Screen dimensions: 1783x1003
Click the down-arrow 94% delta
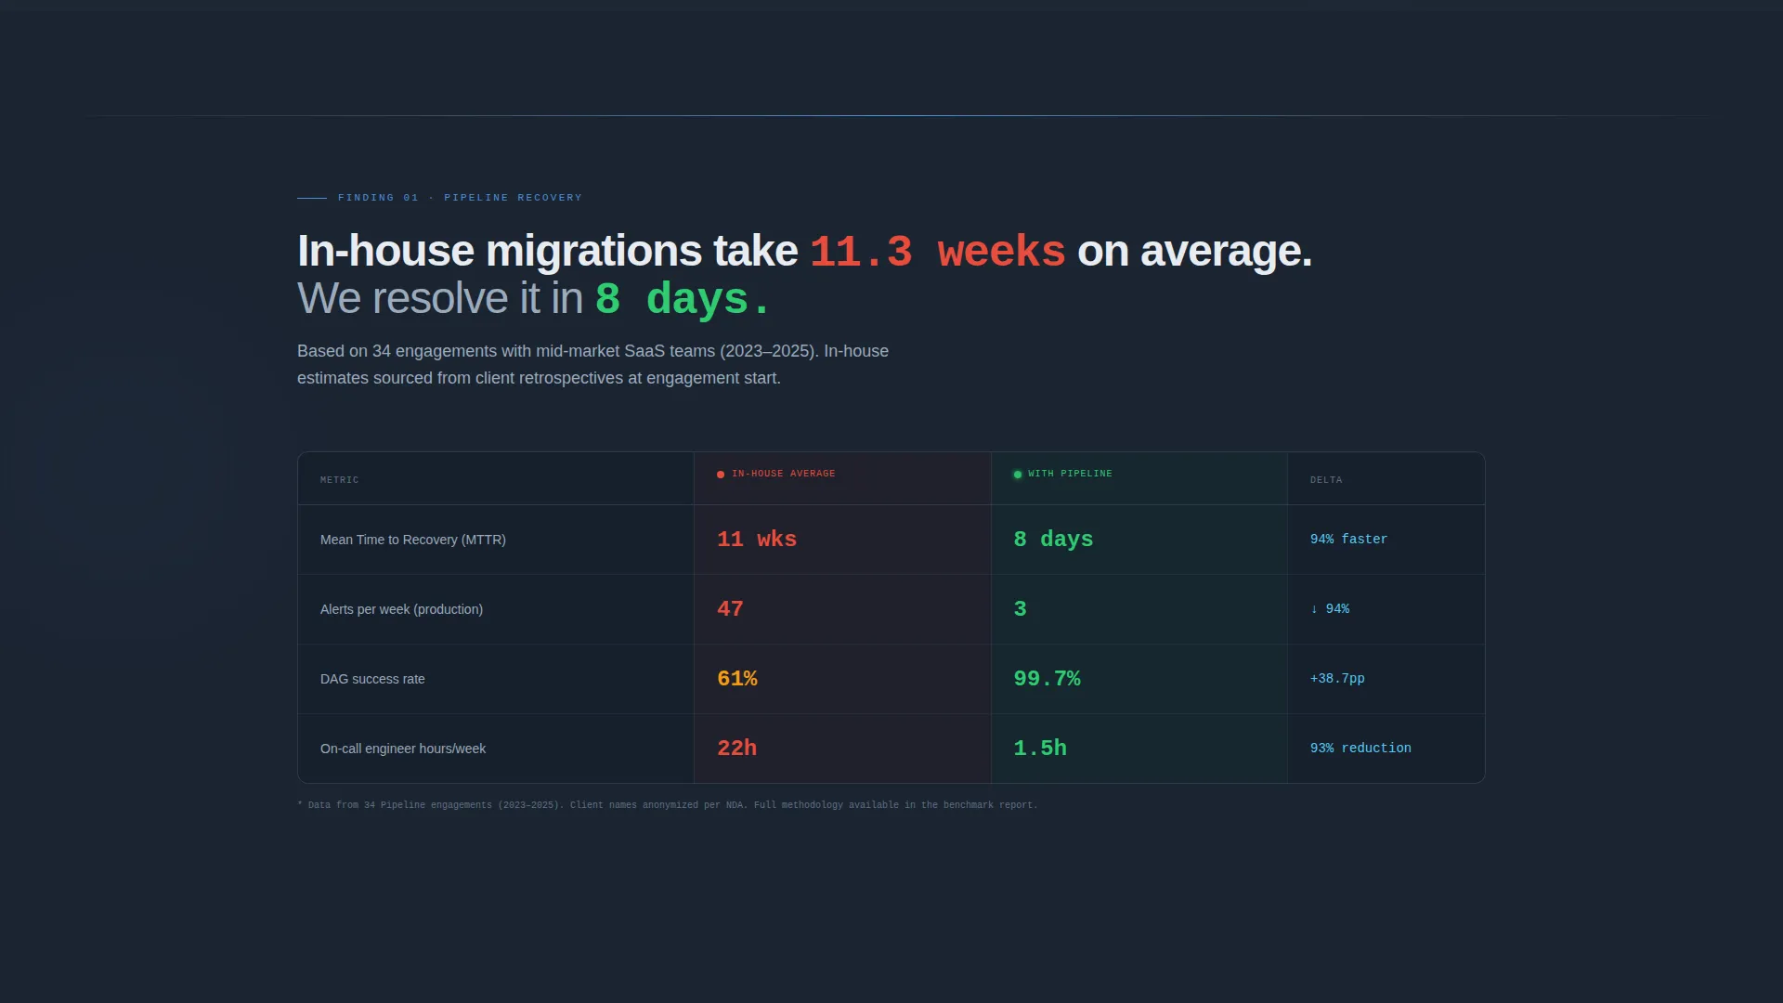tap(1330, 609)
